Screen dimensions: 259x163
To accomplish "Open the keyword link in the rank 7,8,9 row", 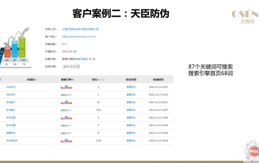I will [11, 110].
